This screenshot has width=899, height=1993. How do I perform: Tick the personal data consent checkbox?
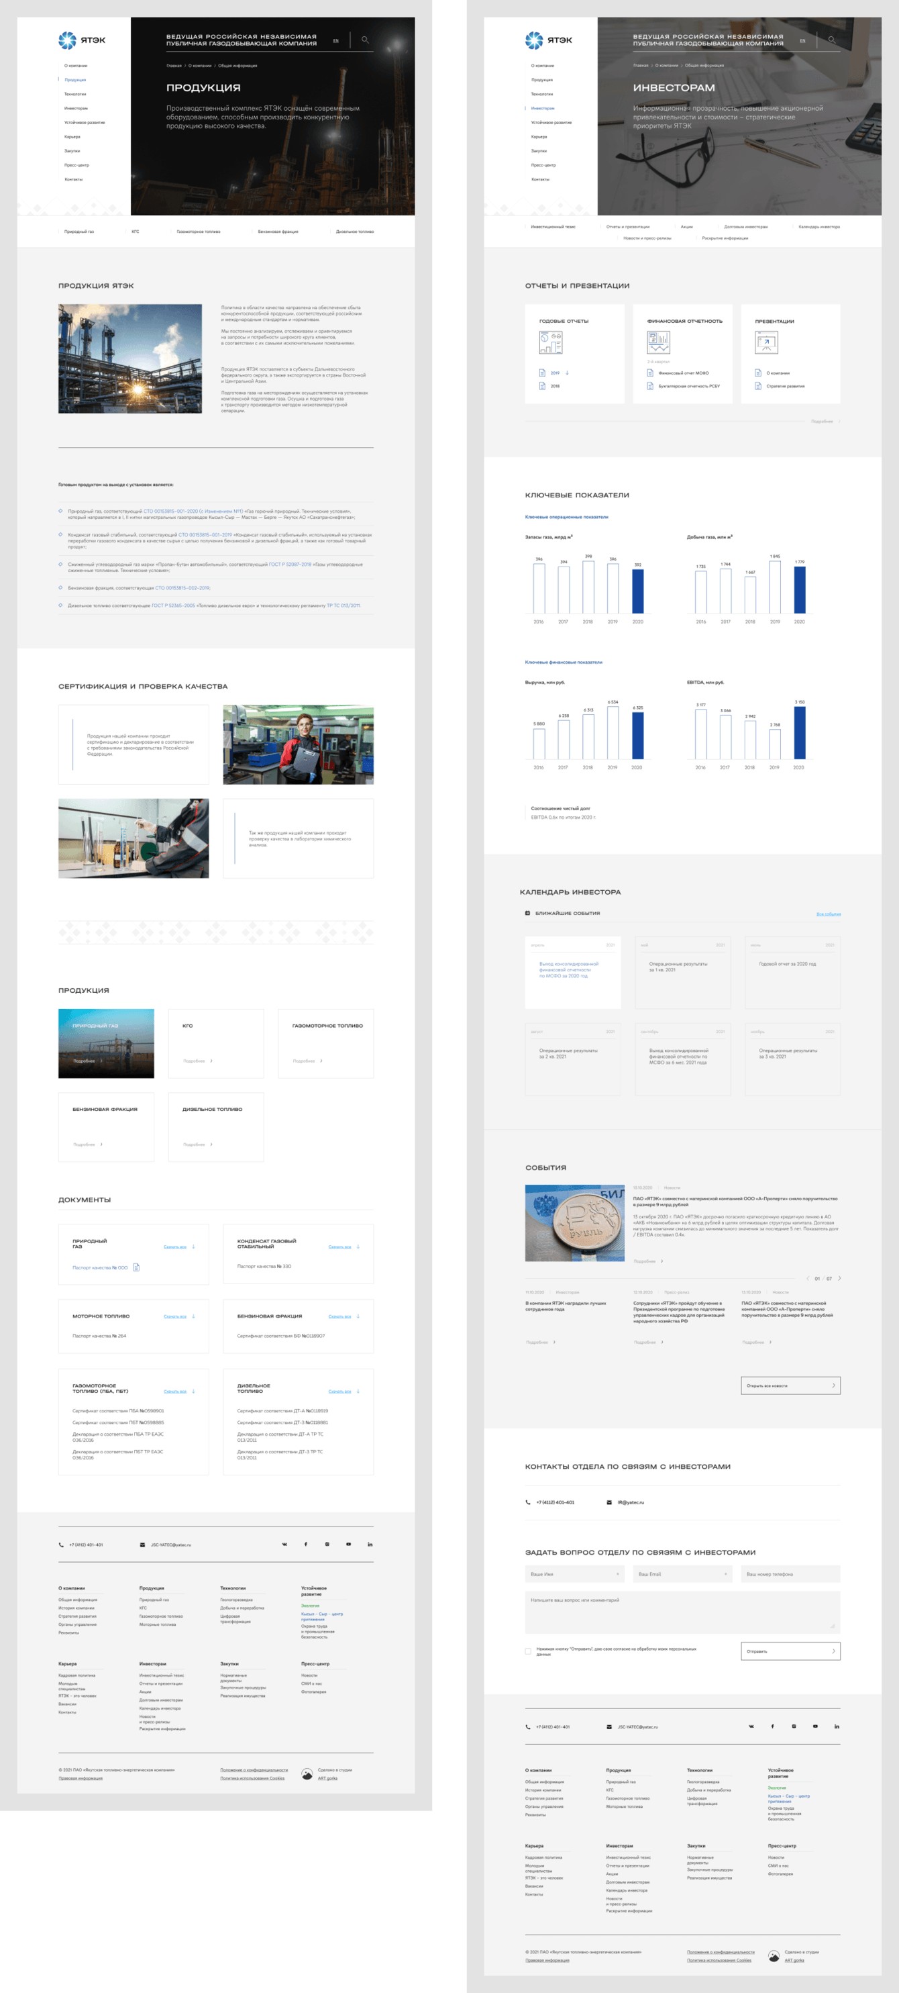click(528, 1651)
